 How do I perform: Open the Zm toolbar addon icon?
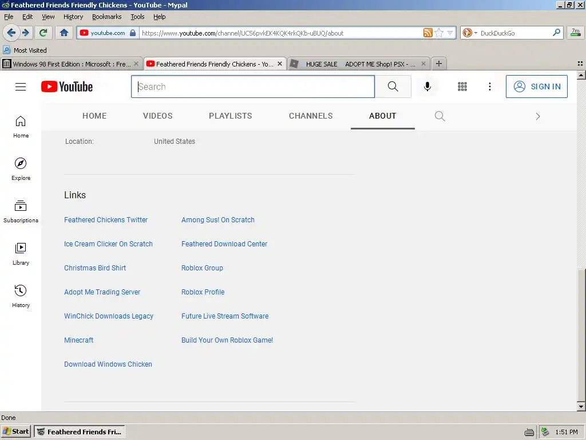[576, 33]
